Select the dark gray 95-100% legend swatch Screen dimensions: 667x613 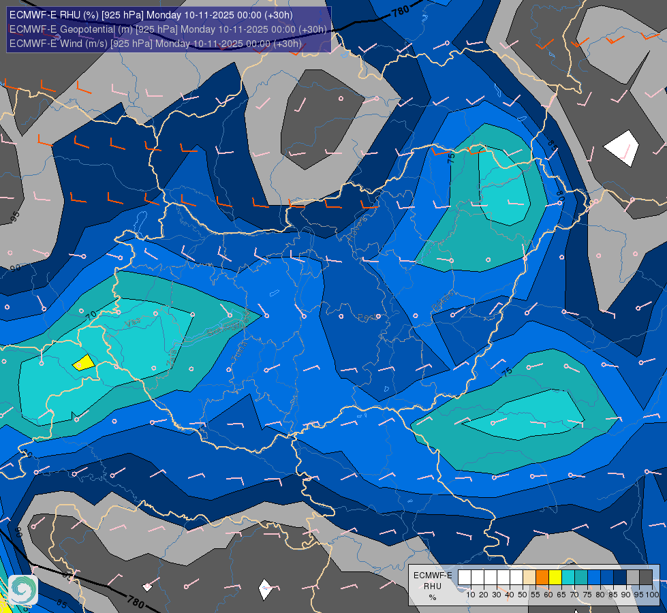[646, 578]
